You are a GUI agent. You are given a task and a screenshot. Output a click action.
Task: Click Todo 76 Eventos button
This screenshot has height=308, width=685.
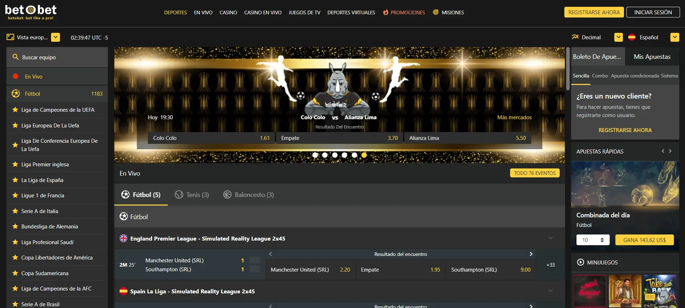coord(535,173)
